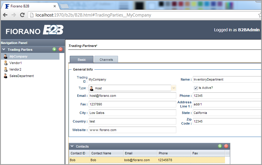Click the MyCompany host person icon

click(6, 56)
